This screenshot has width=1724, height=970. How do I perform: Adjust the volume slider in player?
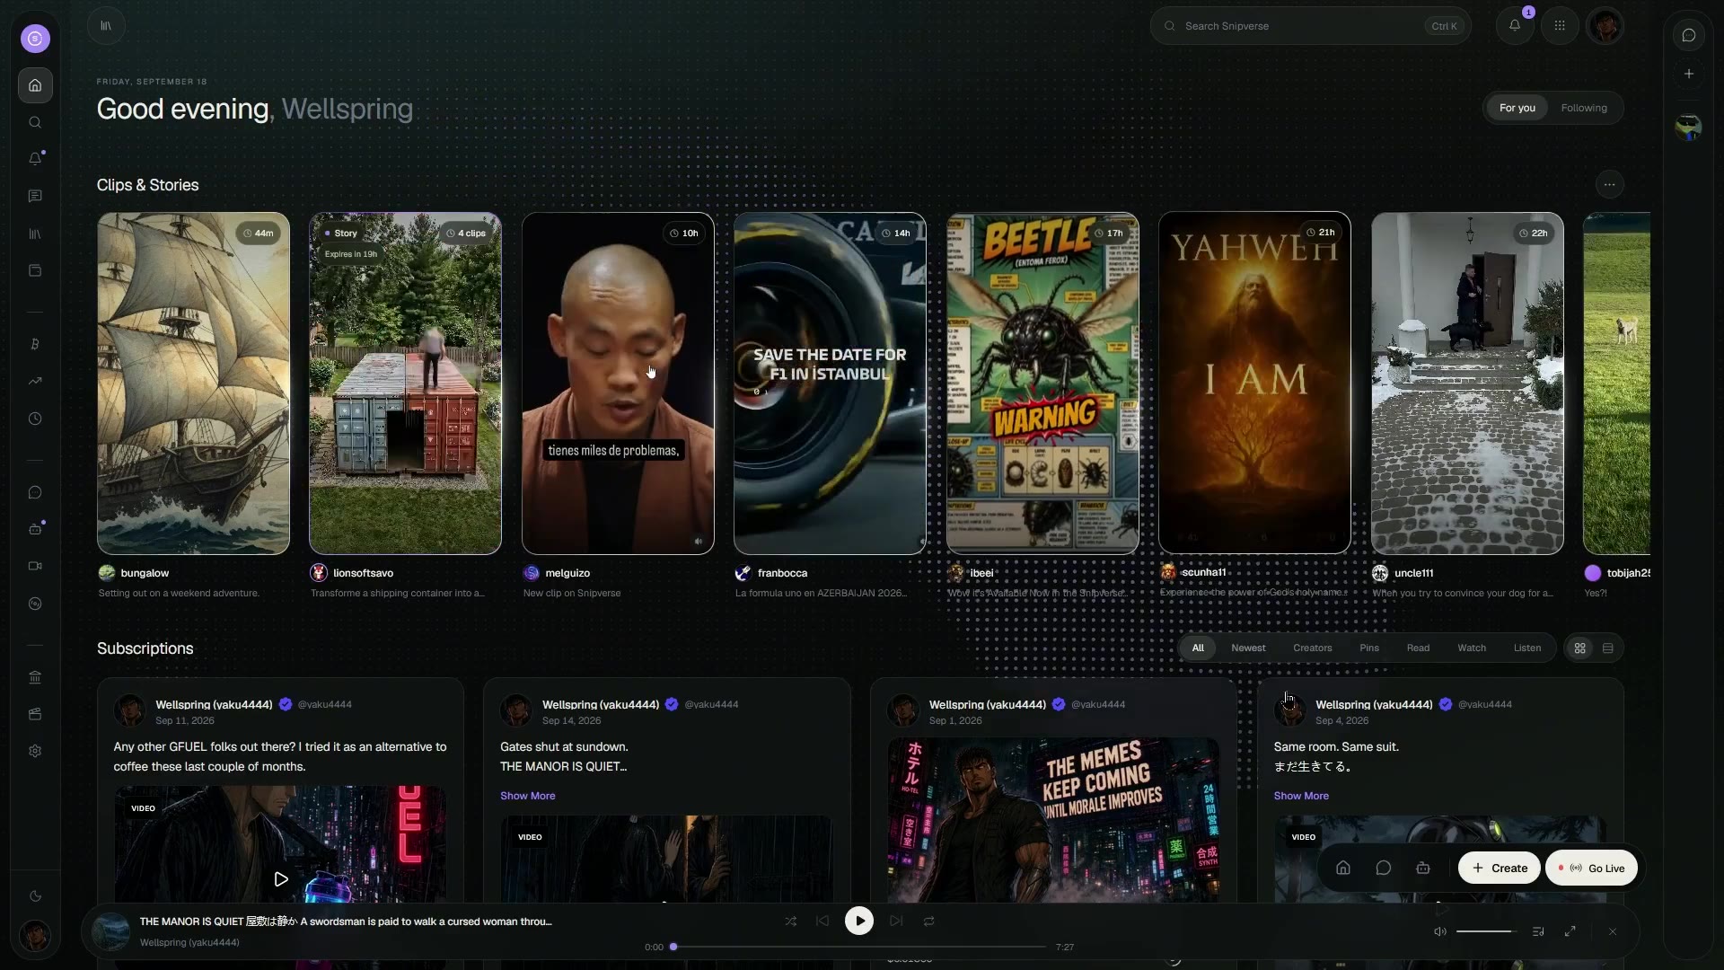1486,931
